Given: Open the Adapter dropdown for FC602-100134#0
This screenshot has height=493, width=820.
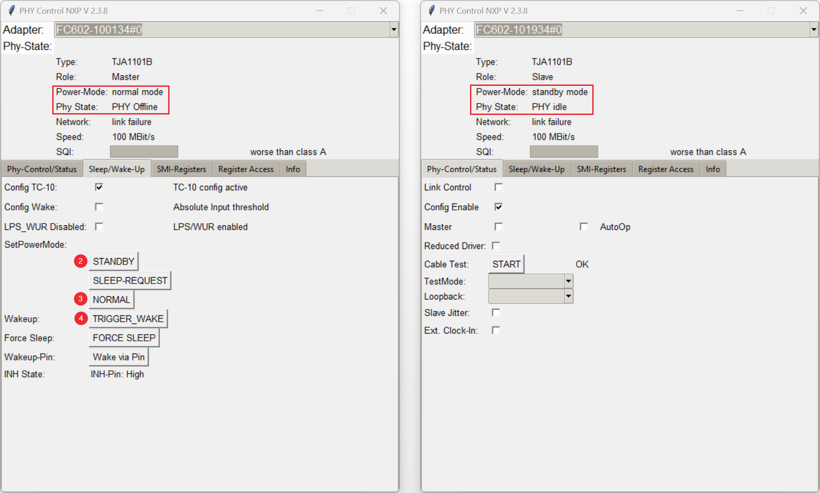Looking at the screenshot, I should (x=394, y=30).
